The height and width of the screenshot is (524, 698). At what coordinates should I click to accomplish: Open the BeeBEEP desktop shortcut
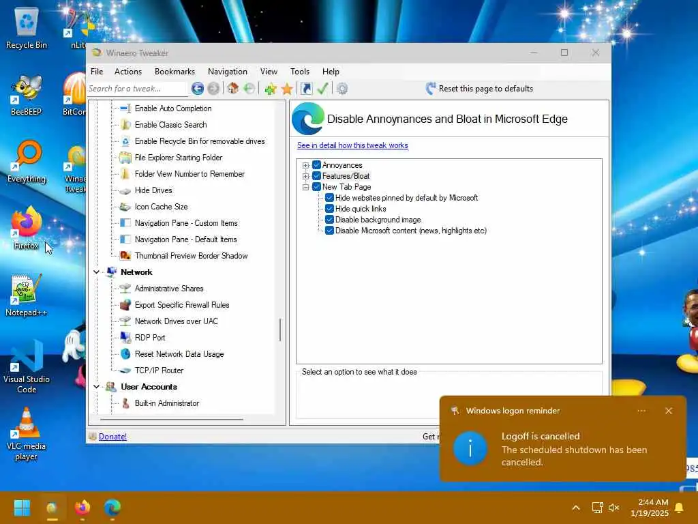click(x=27, y=95)
